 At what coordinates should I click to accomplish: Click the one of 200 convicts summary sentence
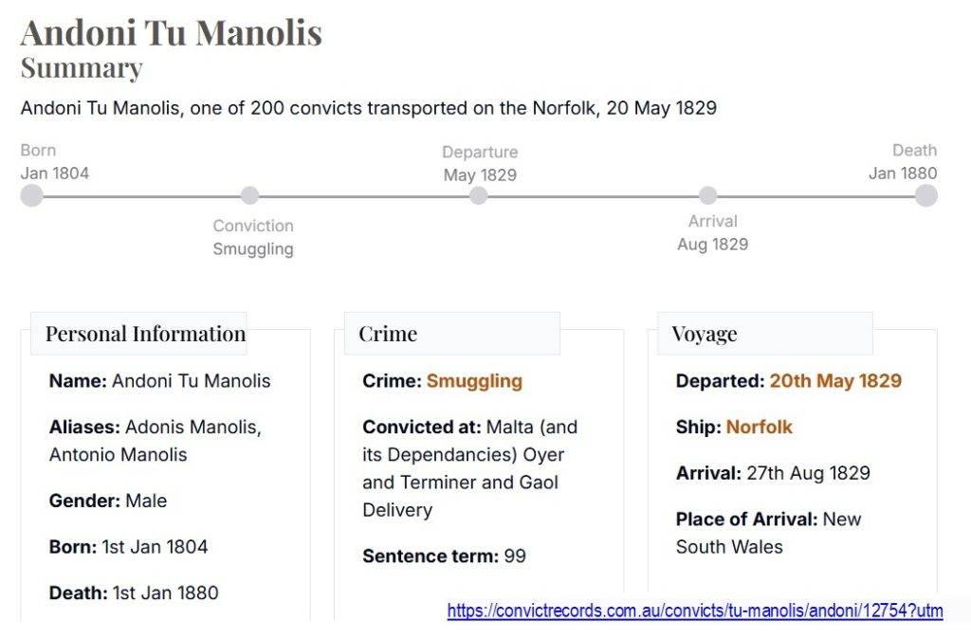tap(369, 108)
